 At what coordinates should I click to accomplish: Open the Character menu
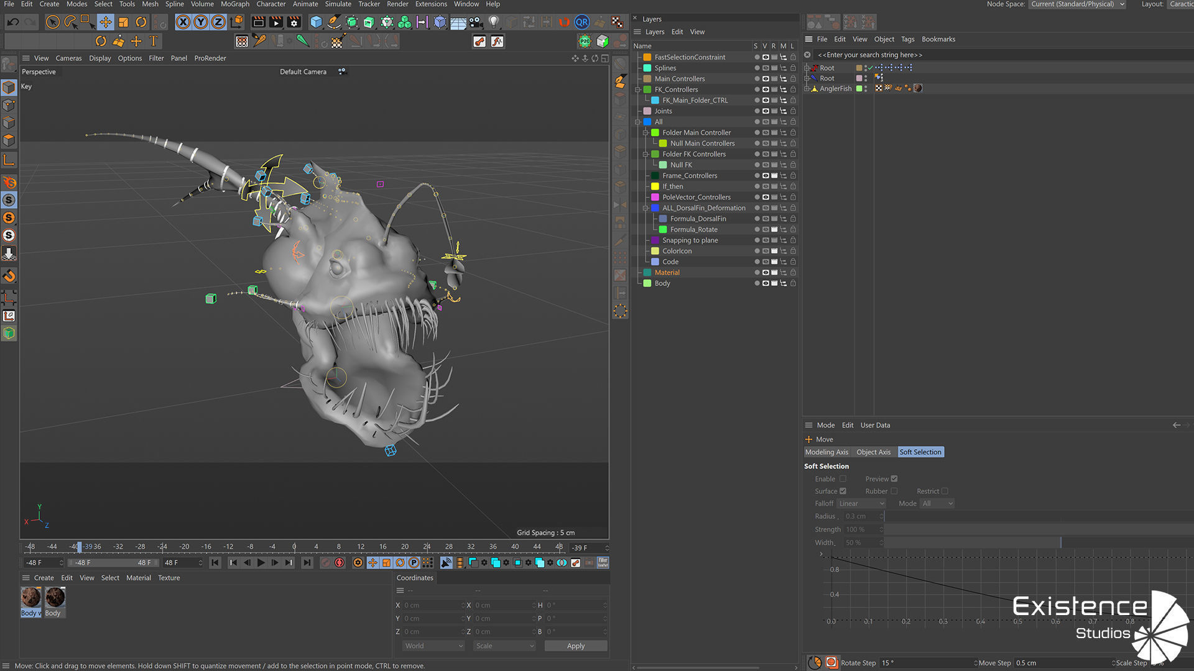tap(271, 4)
